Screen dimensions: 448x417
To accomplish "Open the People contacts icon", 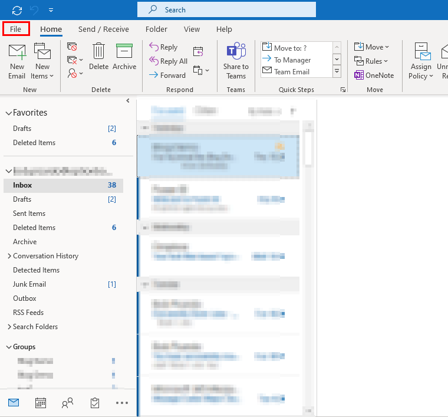I will (67, 403).
